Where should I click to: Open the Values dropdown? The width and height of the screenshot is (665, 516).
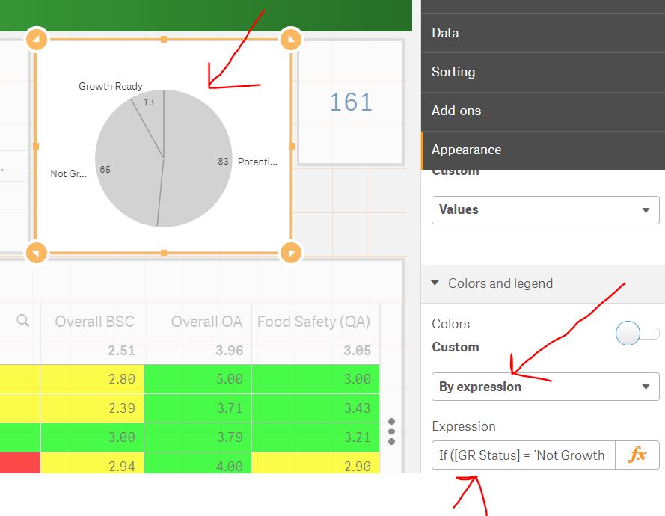click(x=545, y=209)
